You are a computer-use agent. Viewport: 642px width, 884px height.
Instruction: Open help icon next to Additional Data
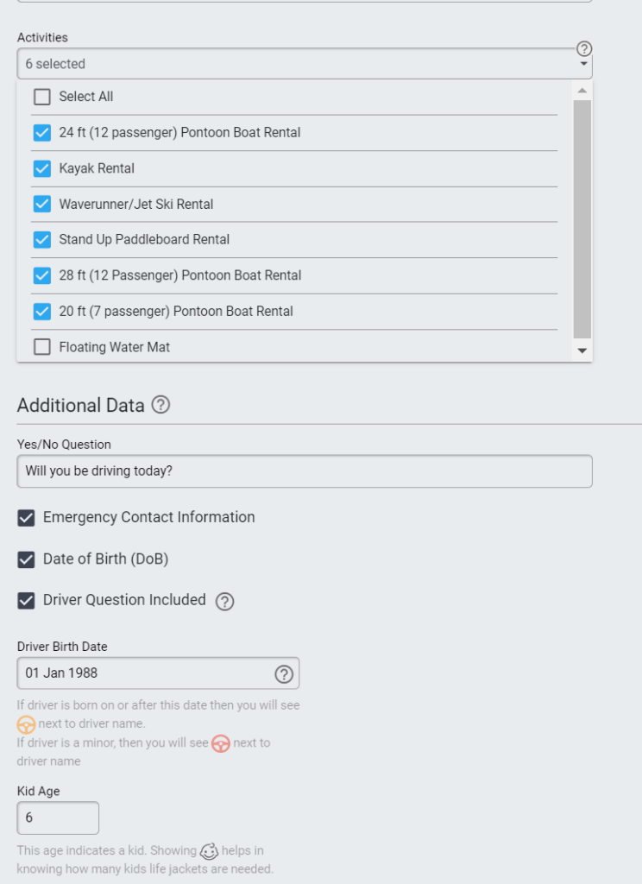[x=160, y=405]
